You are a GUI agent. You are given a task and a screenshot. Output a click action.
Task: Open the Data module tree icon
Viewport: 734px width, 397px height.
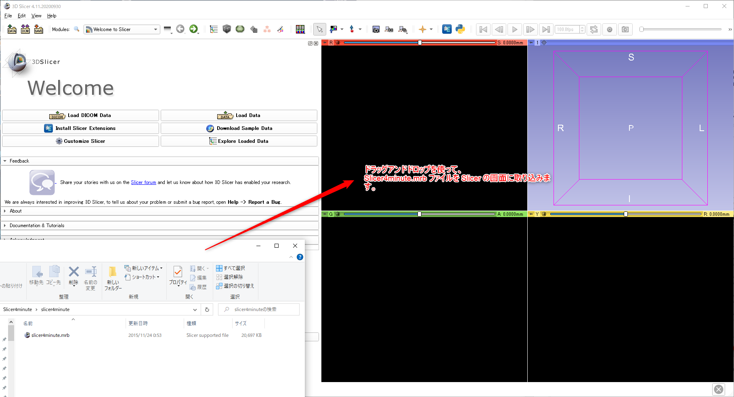click(x=214, y=29)
